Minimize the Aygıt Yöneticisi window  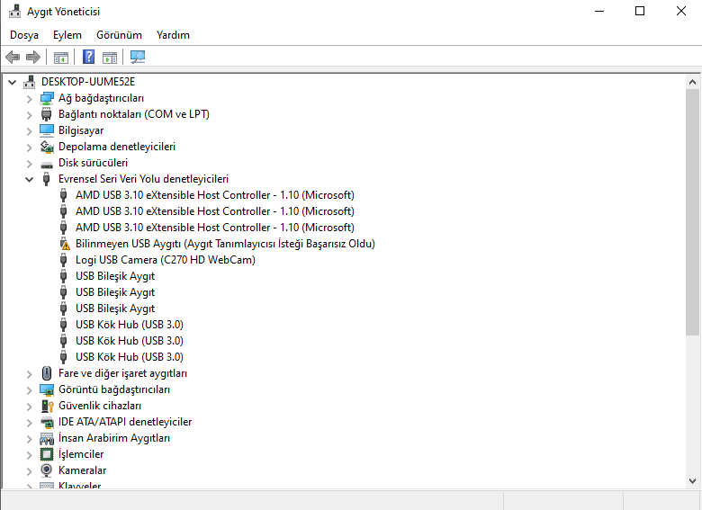tap(599, 11)
